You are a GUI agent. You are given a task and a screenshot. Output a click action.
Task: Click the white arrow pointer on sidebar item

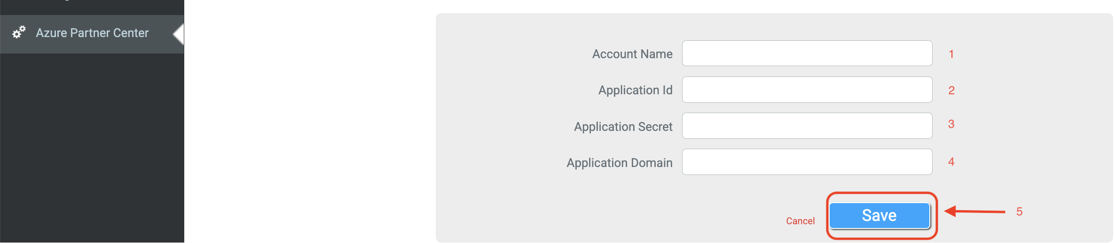[x=179, y=35]
